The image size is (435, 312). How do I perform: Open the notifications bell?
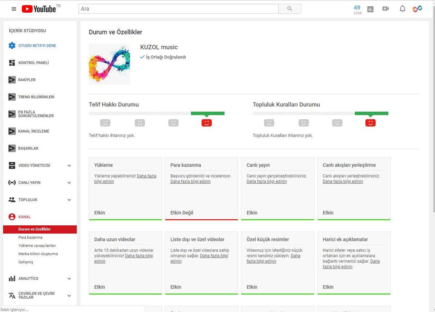tap(402, 9)
